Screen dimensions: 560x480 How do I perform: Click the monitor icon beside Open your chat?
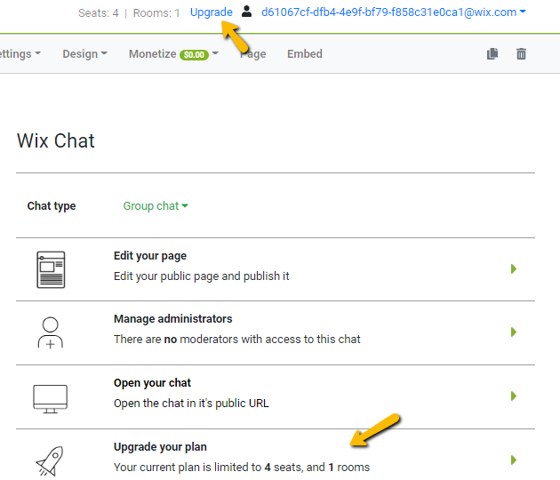(x=51, y=397)
